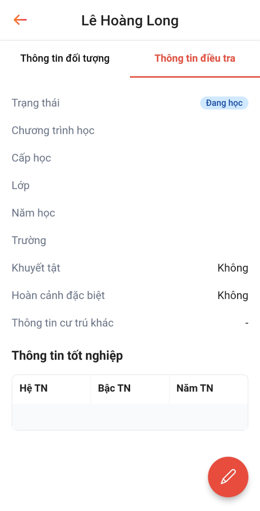Click the Thông tin tốt nghiệp heading
The height and width of the screenshot is (511, 260).
tap(67, 355)
